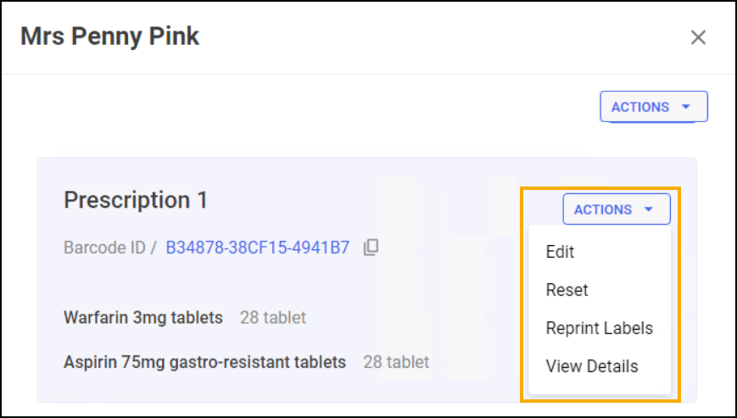Click the Warfarin 28 tablet quantity
The image size is (737, 418).
pyautogui.click(x=273, y=318)
